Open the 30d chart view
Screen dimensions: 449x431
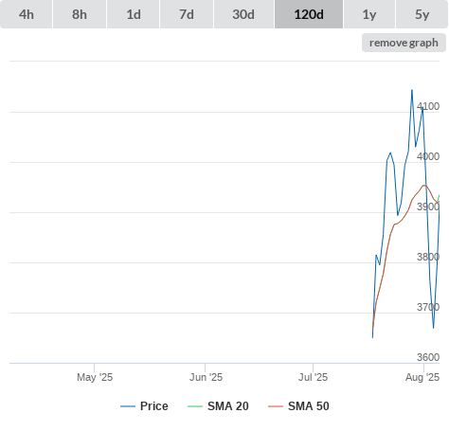(243, 14)
